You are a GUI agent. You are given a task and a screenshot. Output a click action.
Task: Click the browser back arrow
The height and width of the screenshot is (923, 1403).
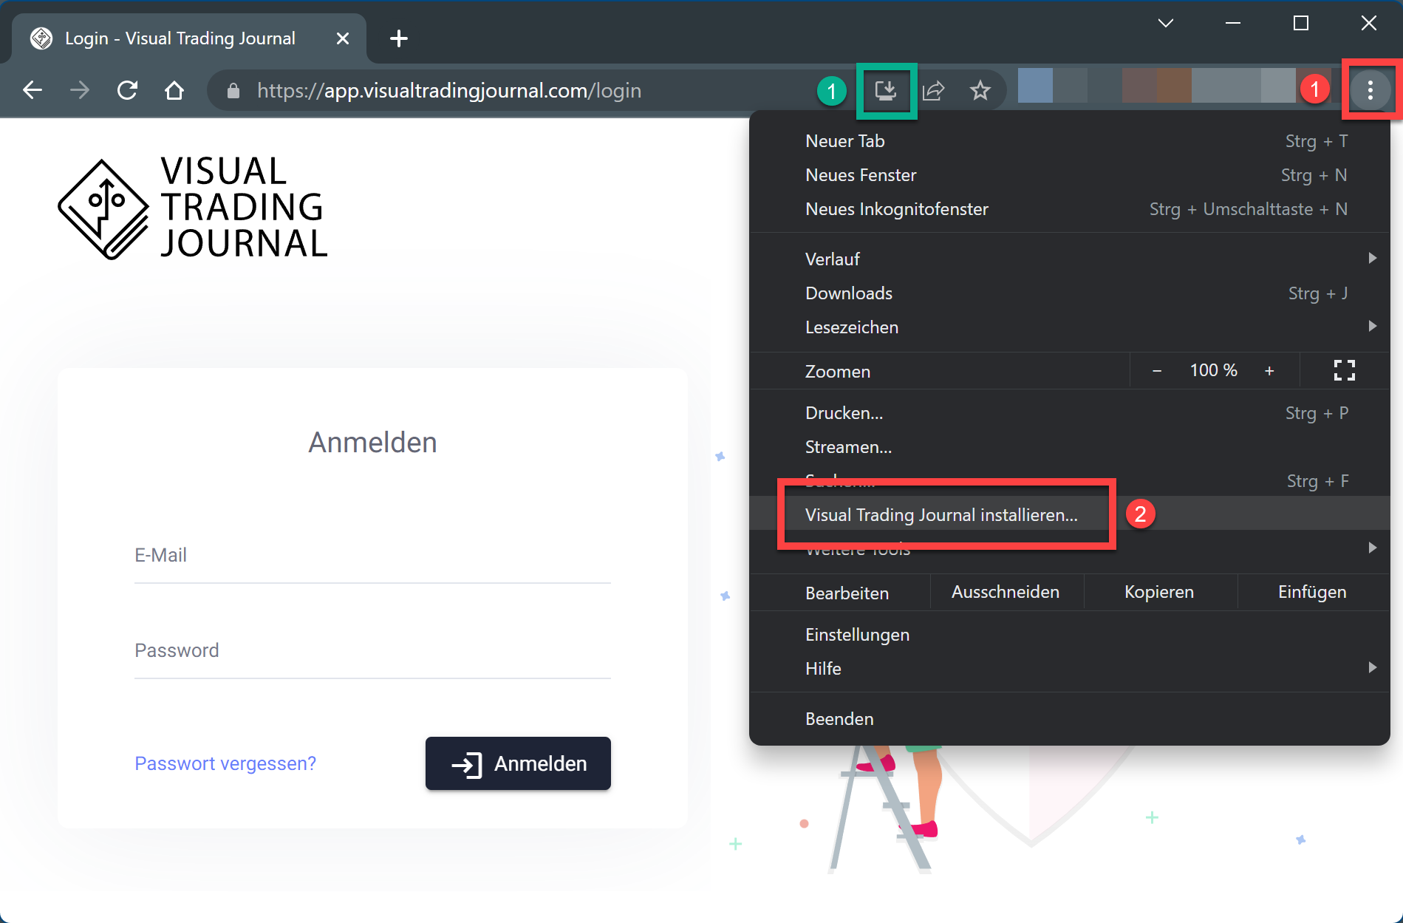click(x=33, y=90)
